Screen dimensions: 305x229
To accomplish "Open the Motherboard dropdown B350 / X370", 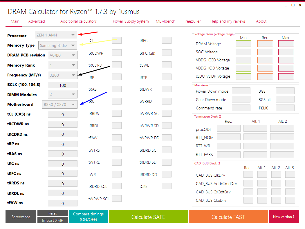I will [x=59, y=105].
